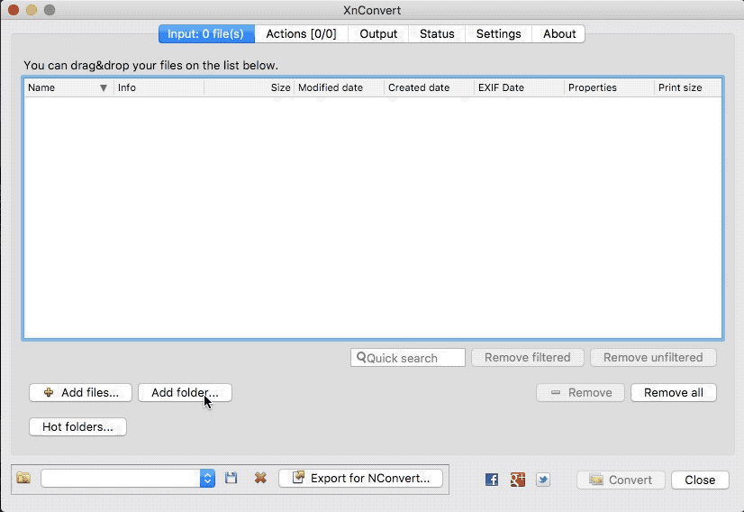Click the yellow window minimize button
This screenshot has width=744, height=512.
point(32,10)
